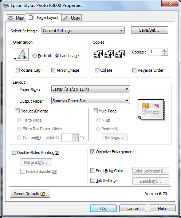Screen dimensions: 181x218
Task: Select the Fit to Page radio button
Action: click(x=19, y=120)
